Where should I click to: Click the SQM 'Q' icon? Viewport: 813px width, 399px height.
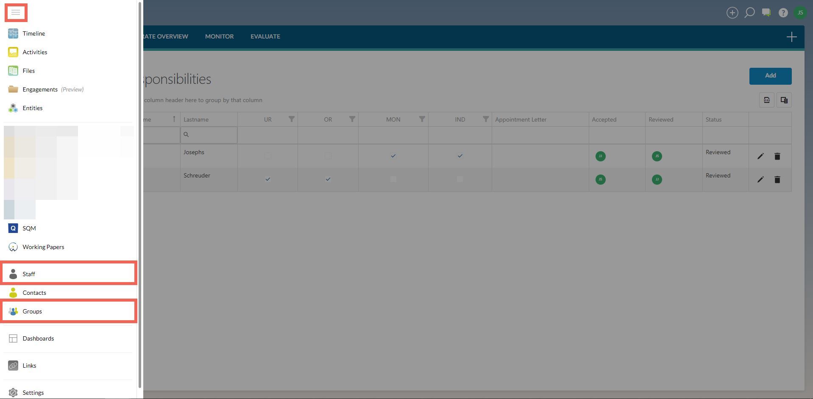pos(13,228)
